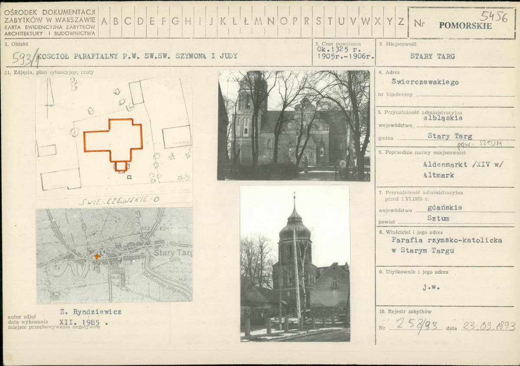
Task: Click województwo value 'elbląskie'
Action: click(443, 118)
